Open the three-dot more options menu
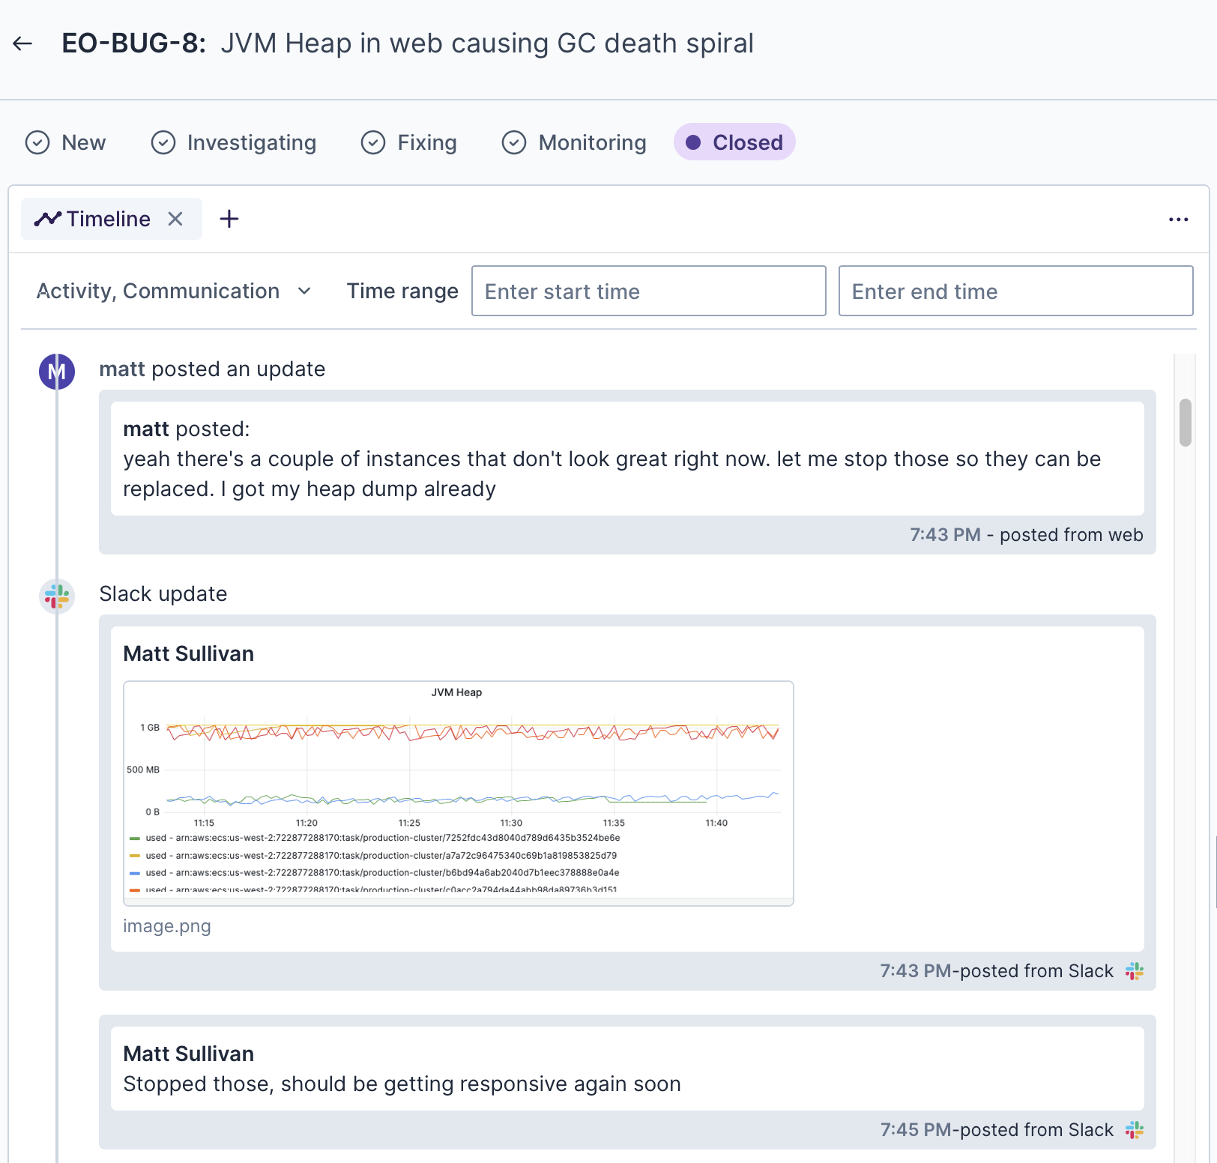Image resolution: width=1217 pixels, height=1163 pixels. click(x=1178, y=220)
